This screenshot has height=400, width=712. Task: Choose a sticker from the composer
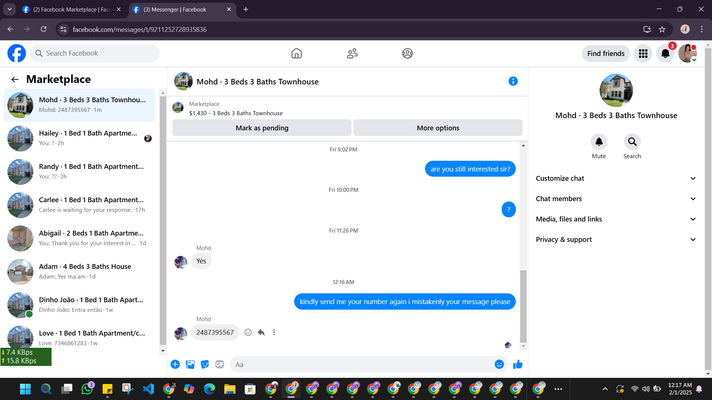point(205,364)
